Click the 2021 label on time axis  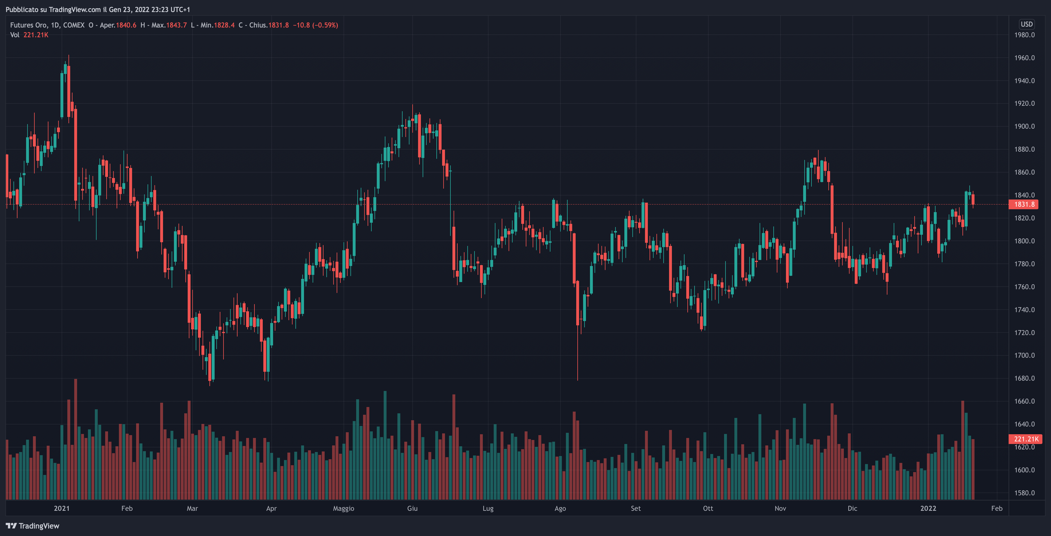pyautogui.click(x=62, y=508)
